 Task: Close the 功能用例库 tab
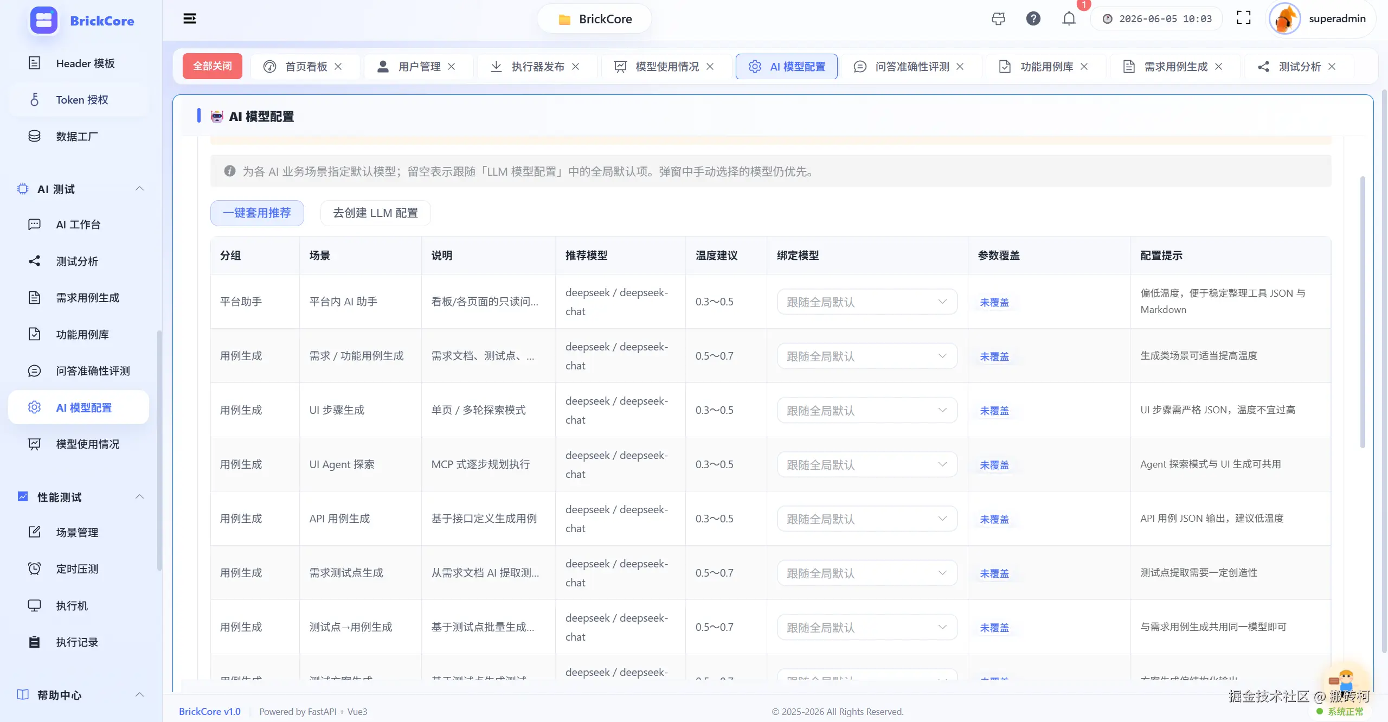(1084, 66)
